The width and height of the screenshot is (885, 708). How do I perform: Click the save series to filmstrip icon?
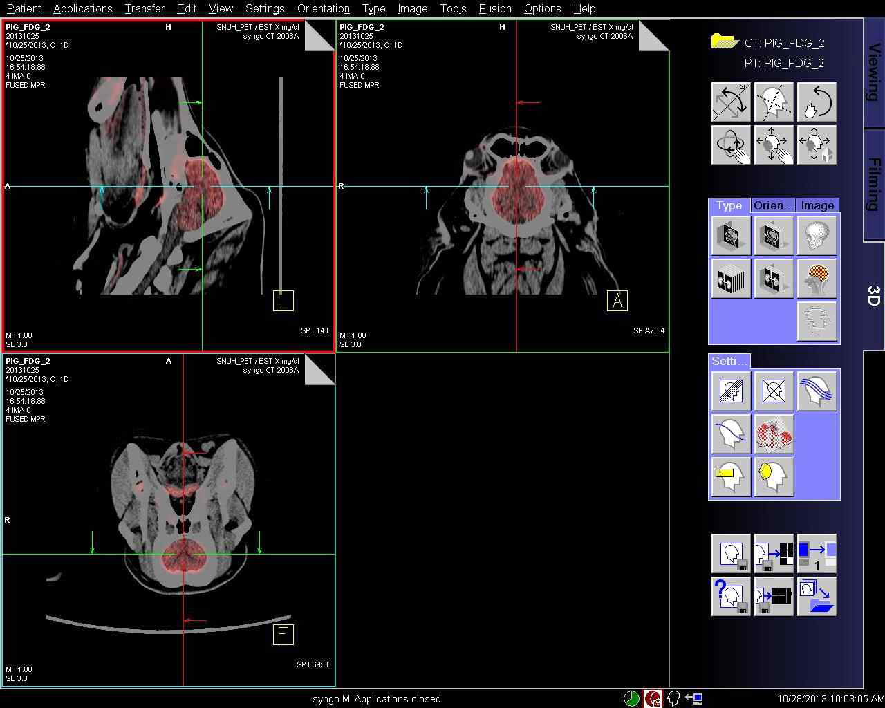[x=774, y=596]
